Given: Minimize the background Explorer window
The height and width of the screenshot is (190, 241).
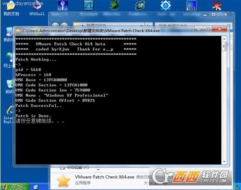Looking at the screenshot, I should pos(205,15).
